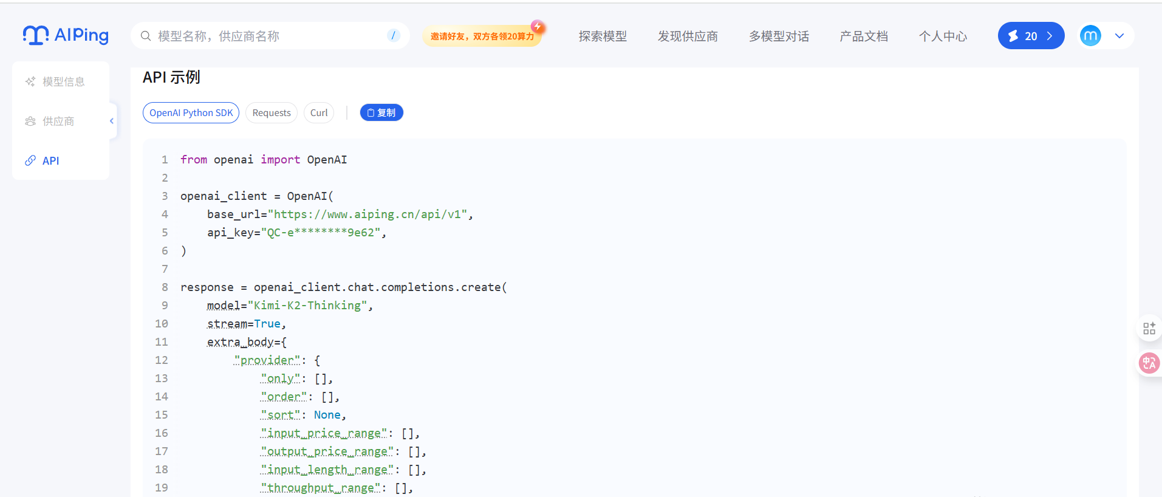Focus the model and provider search box

tap(270, 36)
